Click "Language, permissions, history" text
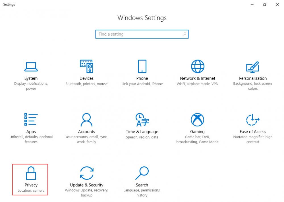Image resolution: width=284 pixels, height=202 pixels. pyautogui.click(x=142, y=193)
